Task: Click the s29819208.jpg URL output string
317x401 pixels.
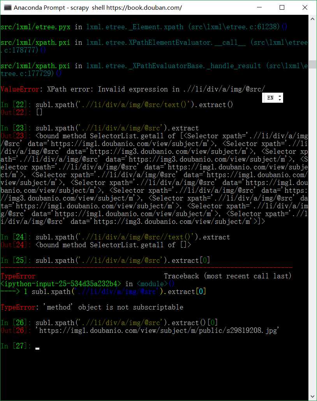Action: (x=157, y=331)
